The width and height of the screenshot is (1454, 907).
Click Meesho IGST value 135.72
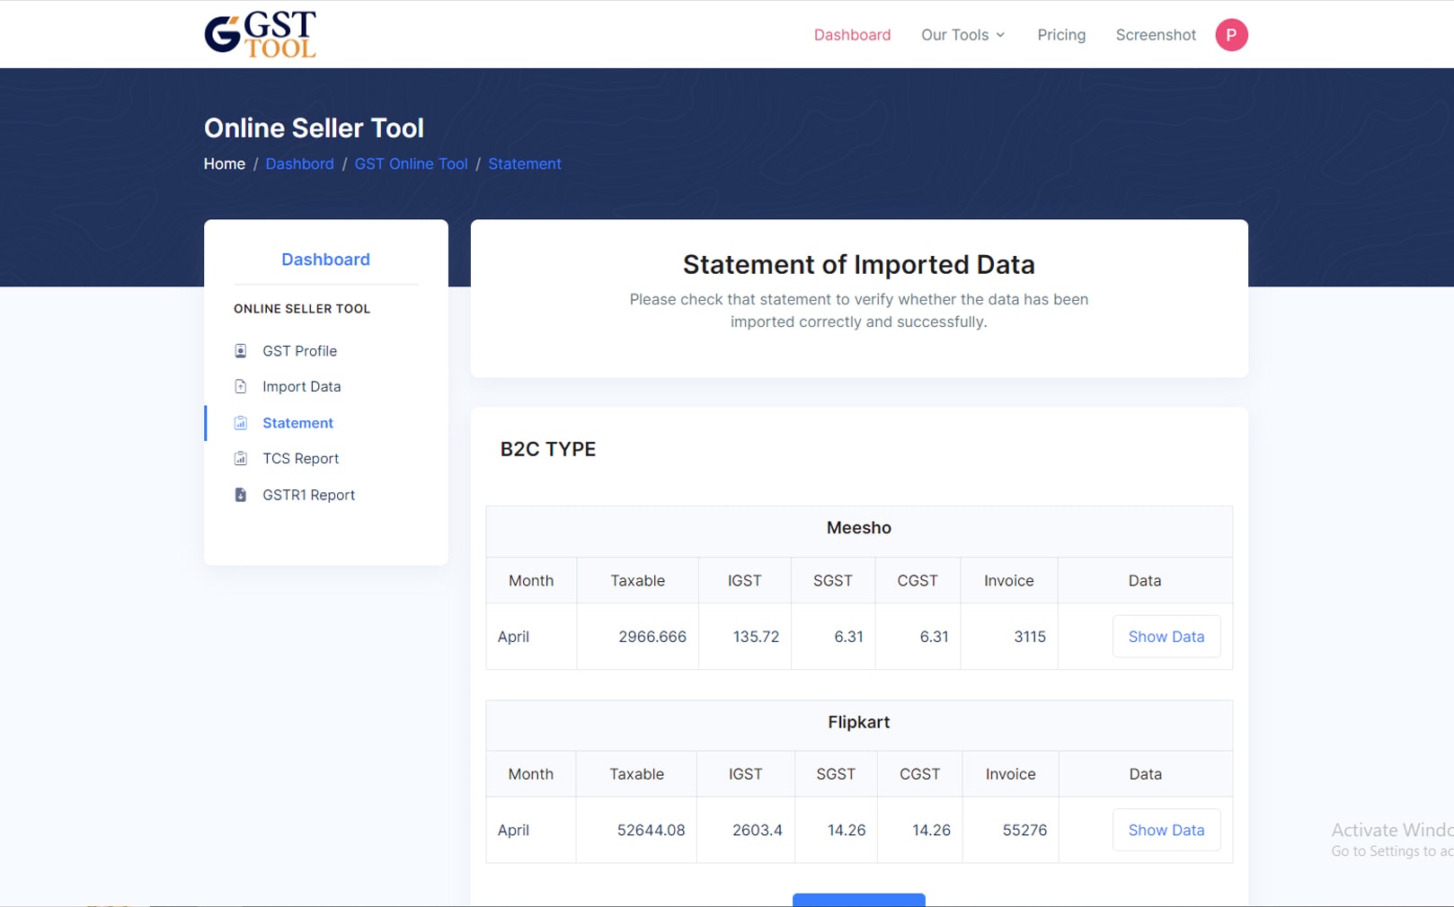[756, 637]
